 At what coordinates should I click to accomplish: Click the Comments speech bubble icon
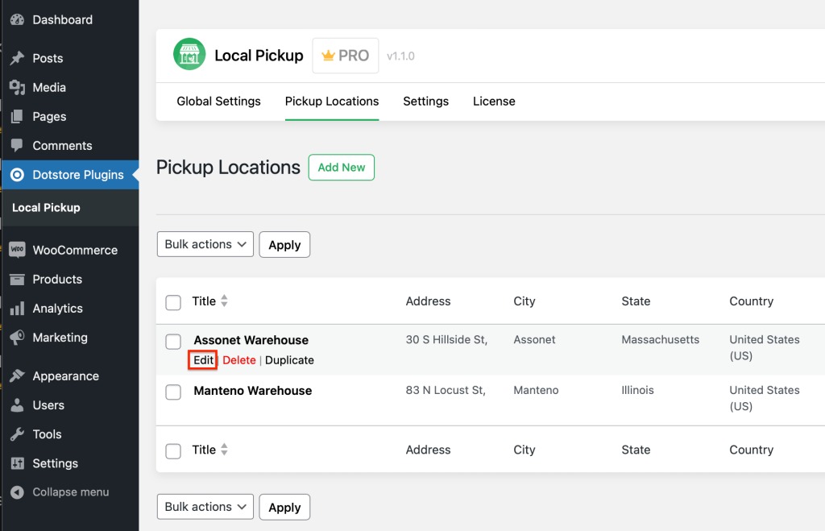pos(17,146)
